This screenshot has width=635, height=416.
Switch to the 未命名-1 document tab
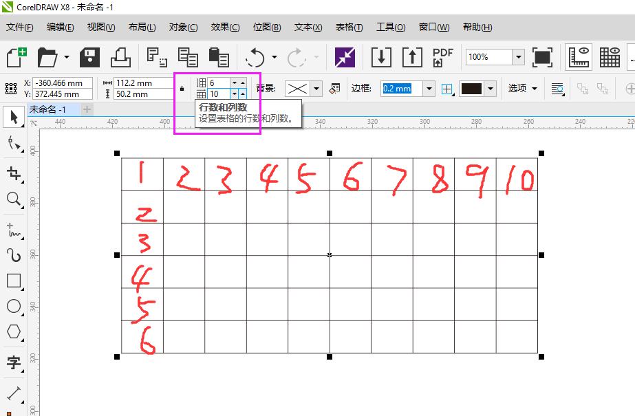(47, 109)
